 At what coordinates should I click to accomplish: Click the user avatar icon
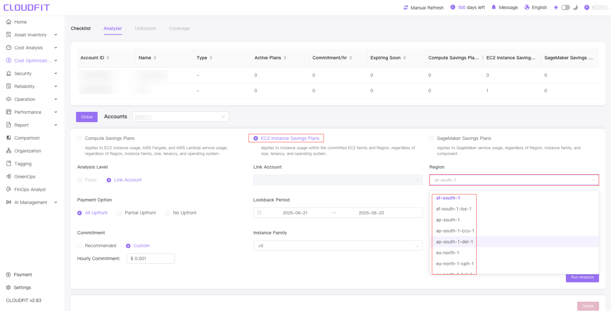587,7
